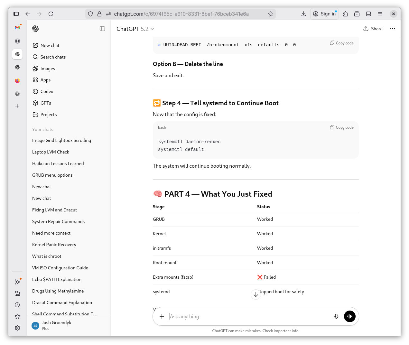Select Search chats in the sidebar
This screenshot has height=345, width=409.
[53, 57]
